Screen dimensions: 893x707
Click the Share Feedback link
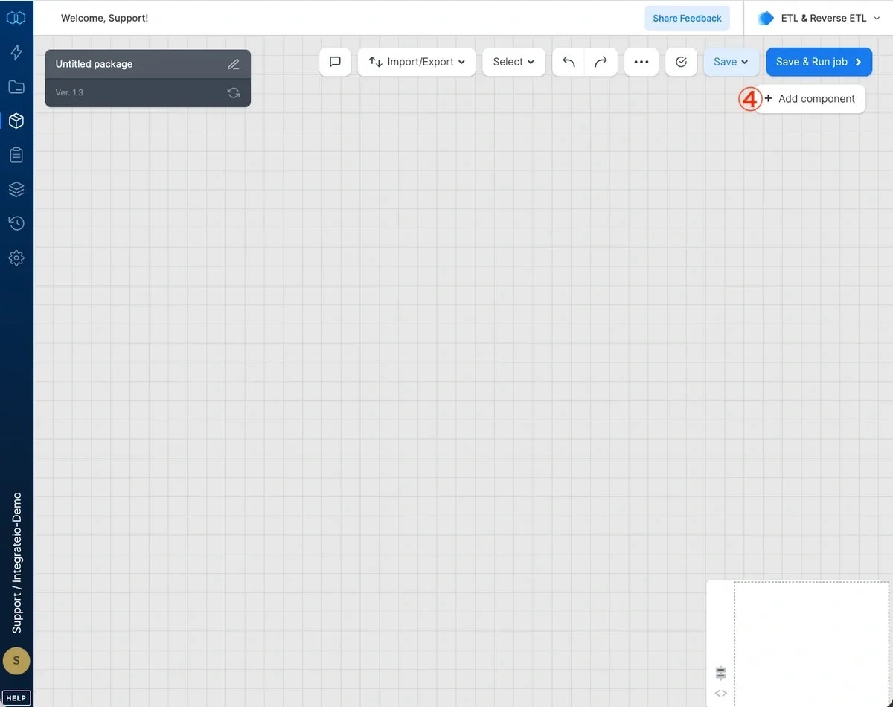[x=687, y=17]
